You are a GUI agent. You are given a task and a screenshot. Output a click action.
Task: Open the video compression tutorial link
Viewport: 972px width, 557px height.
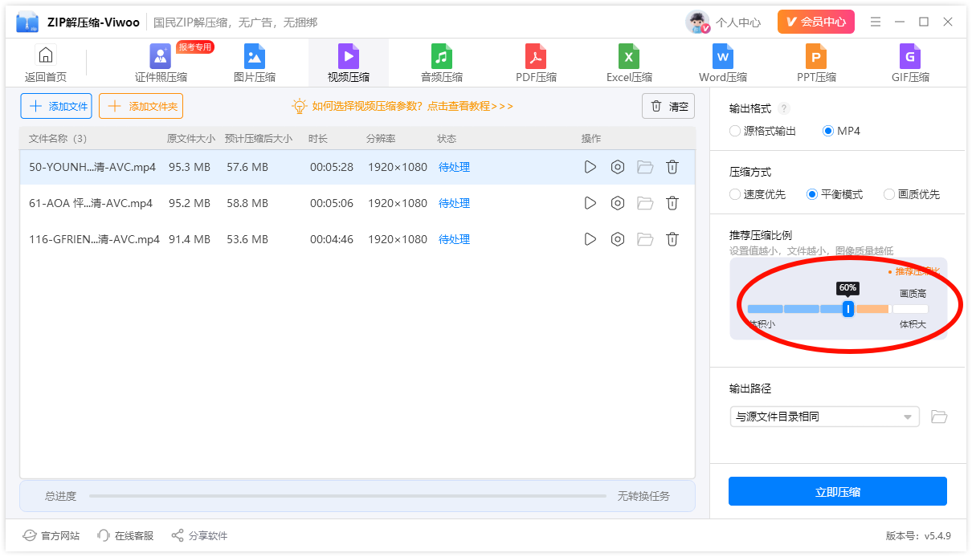click(402, 106)
